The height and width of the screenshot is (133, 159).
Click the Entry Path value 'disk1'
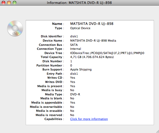tap(74, 74)
